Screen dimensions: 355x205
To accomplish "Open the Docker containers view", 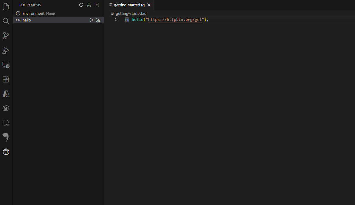I will pyautogui.click(x=6, y=108).
